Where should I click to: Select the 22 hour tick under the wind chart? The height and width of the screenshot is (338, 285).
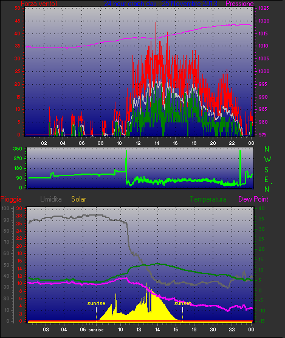point(232,143)
